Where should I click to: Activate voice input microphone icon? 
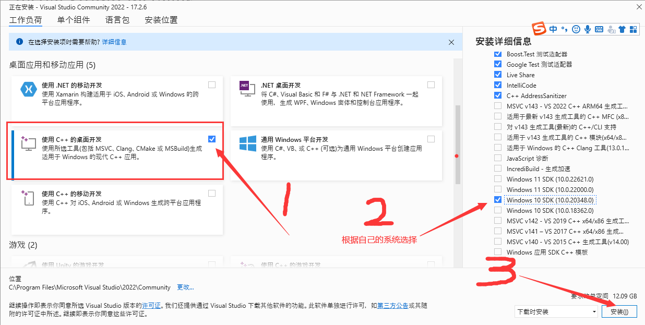pyautogui.click(x=588, y=29)
